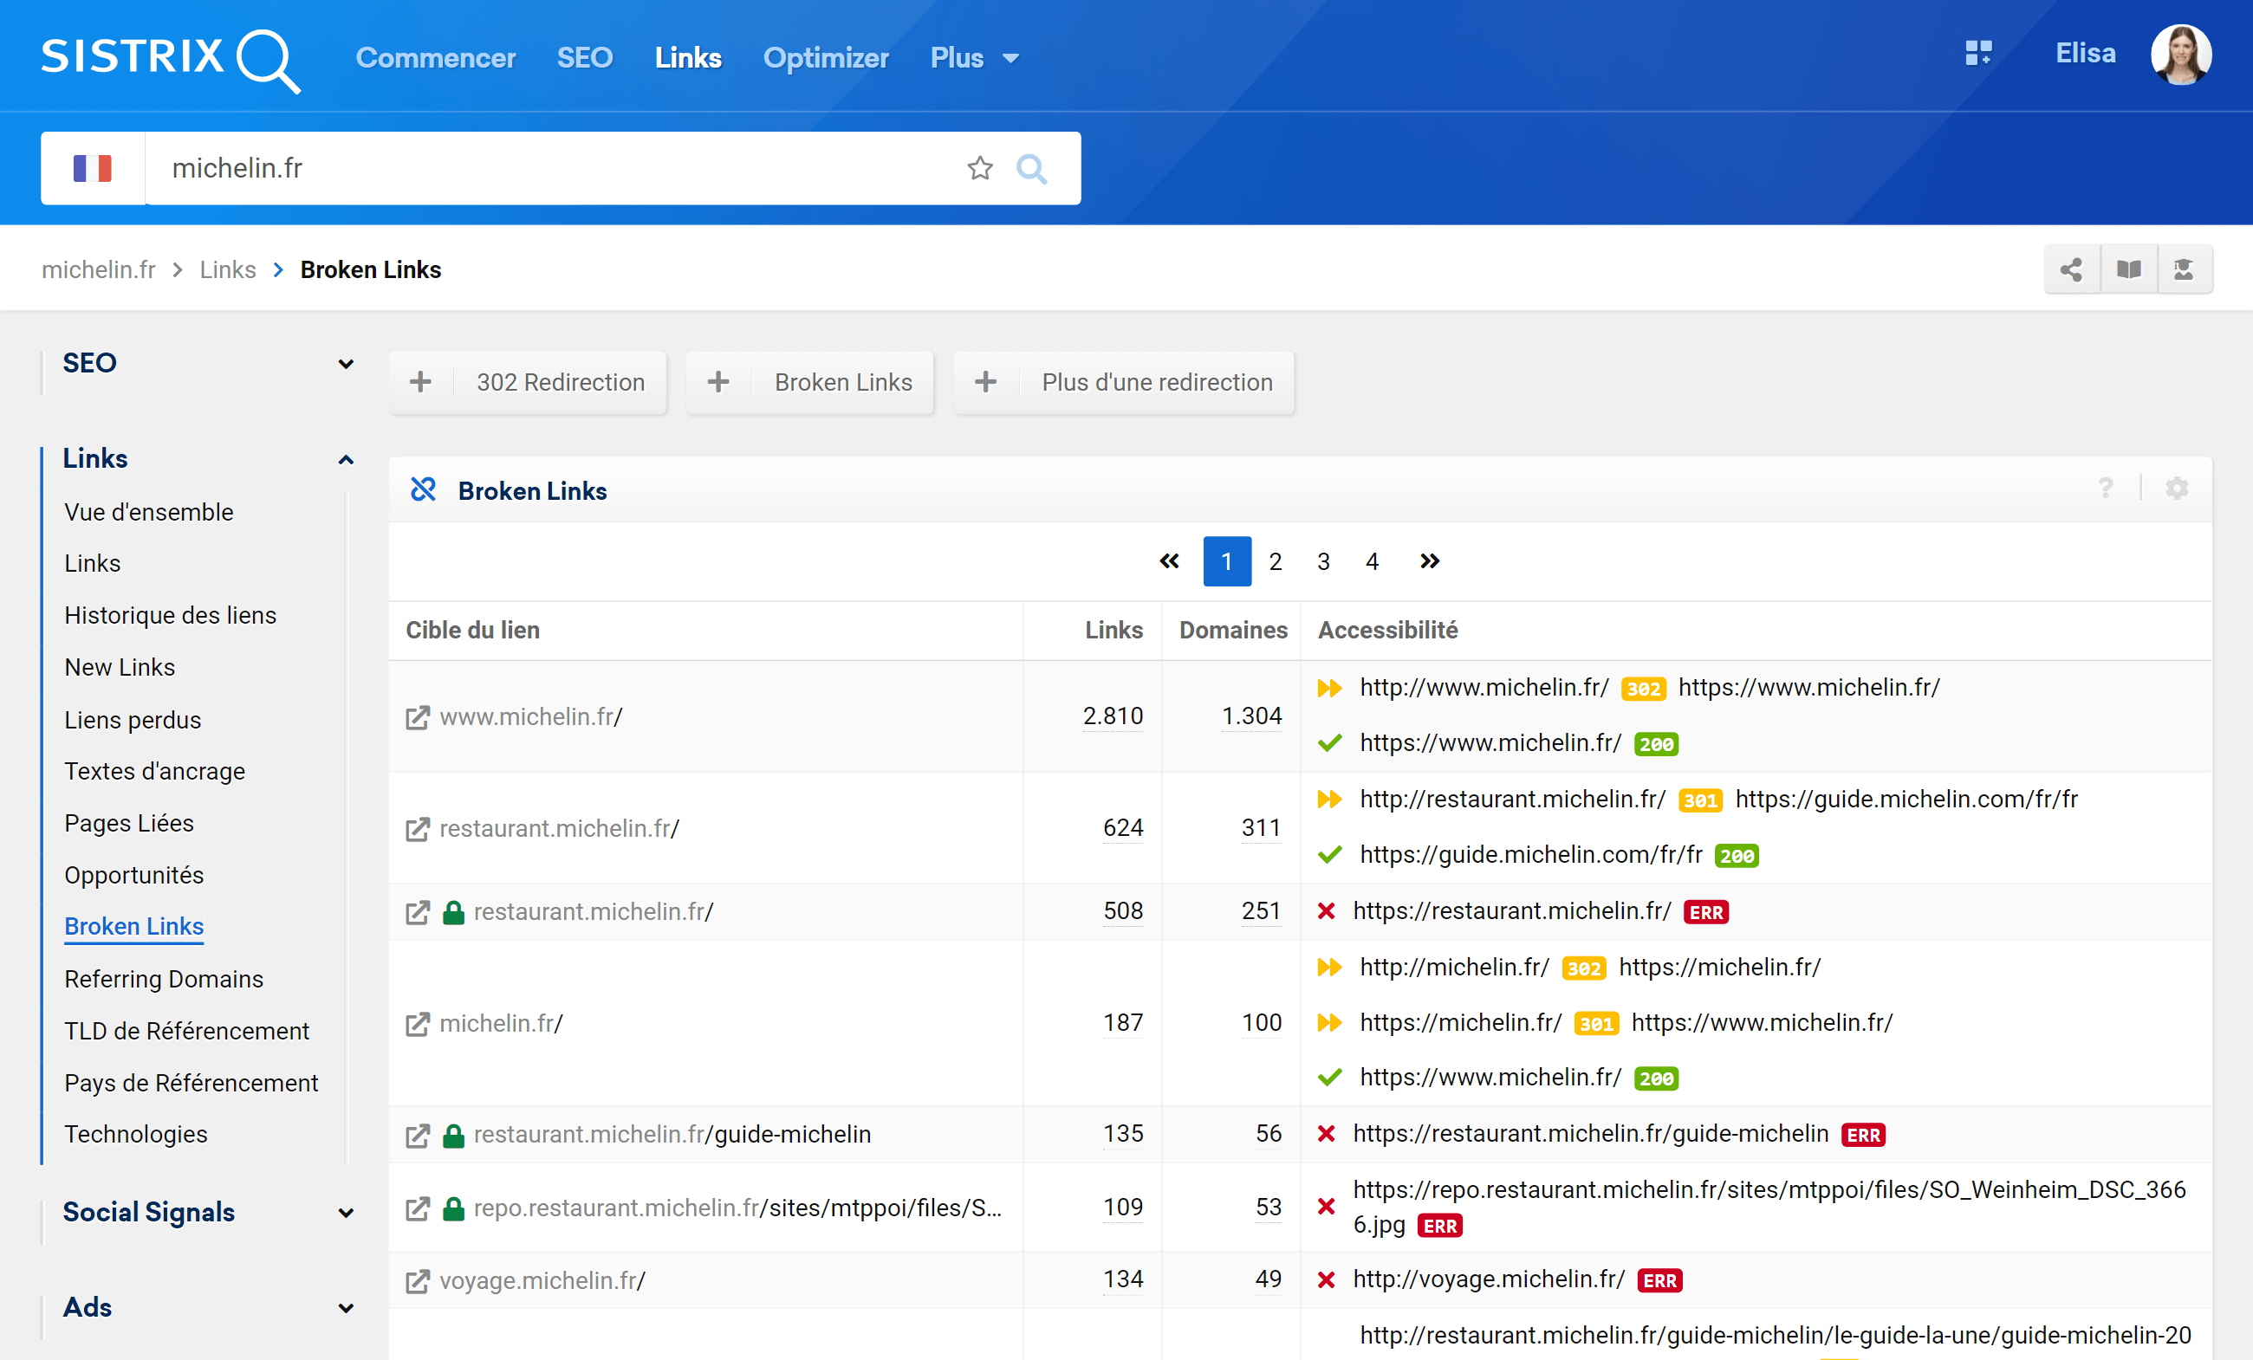The width and height of the screenshot is (2253, 1360).
Task: Click the Plus d'une redirection filter
Action: [x=1124, y=382]
